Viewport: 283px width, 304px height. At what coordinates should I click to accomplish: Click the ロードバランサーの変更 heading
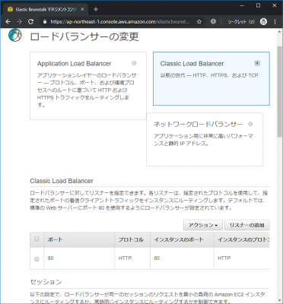pos(84,36)
